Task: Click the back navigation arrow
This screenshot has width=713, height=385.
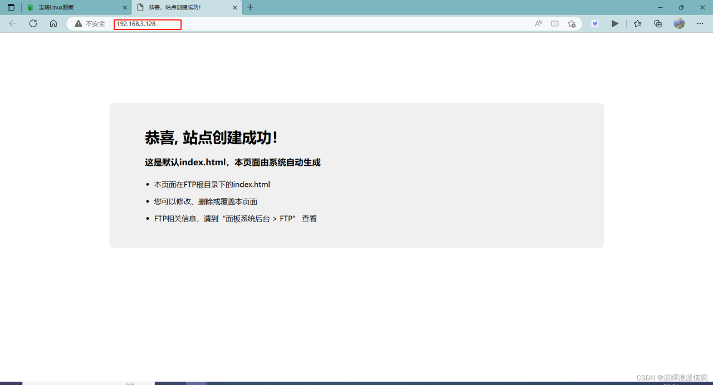Action: click(x=13, y=23)
